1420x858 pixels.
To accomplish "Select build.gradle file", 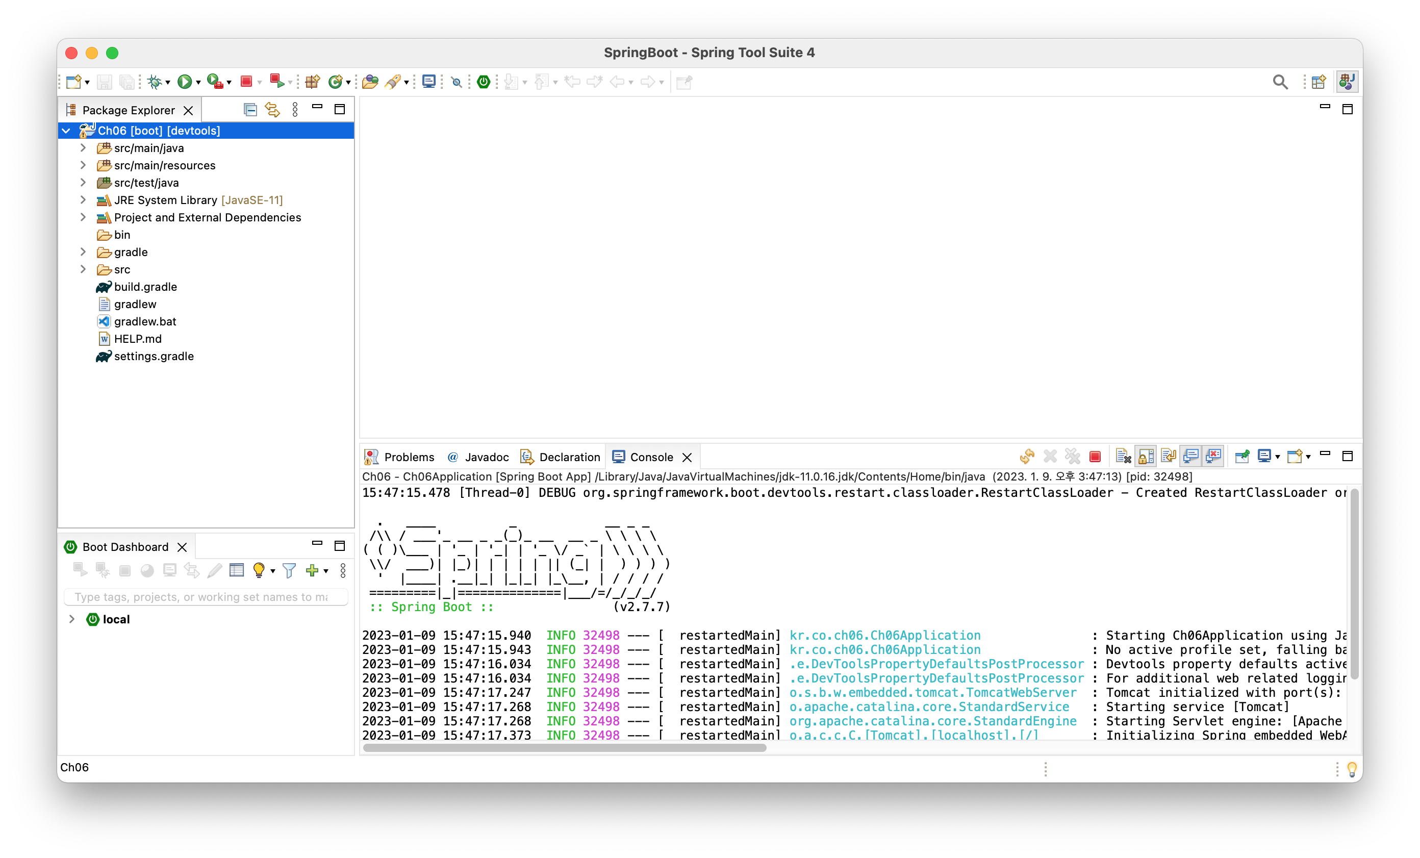I will [145, 287].
